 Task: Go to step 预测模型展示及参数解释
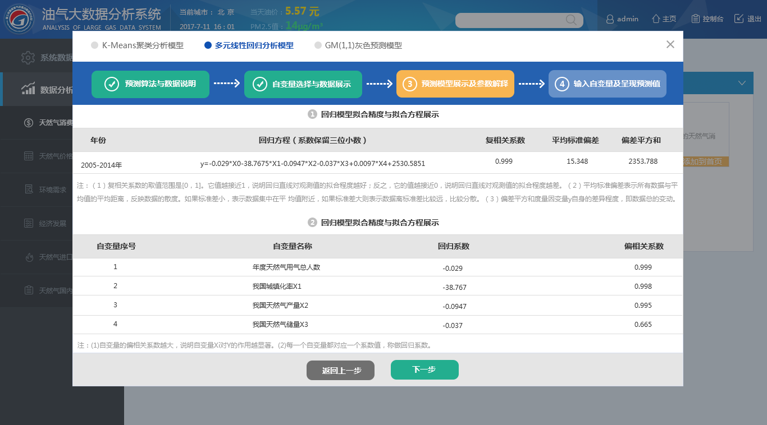pos(455,84)
